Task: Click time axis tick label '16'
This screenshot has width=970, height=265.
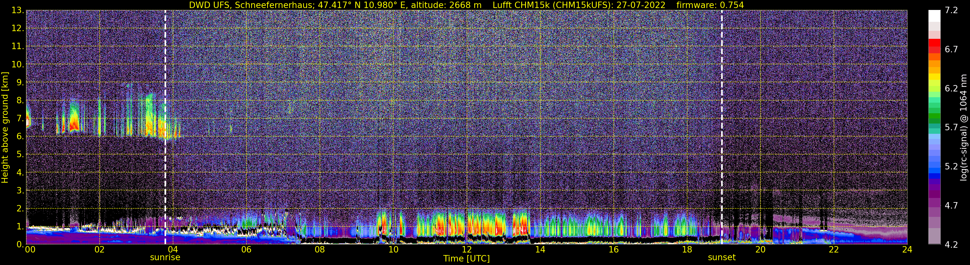Action: 613,250
